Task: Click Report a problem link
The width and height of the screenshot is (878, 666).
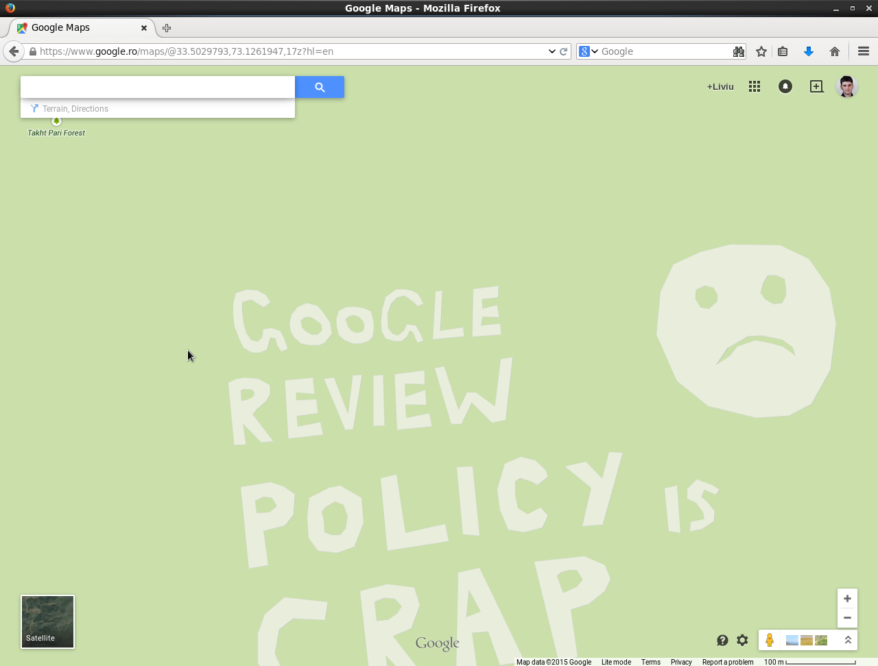Action: pos(728,662)
